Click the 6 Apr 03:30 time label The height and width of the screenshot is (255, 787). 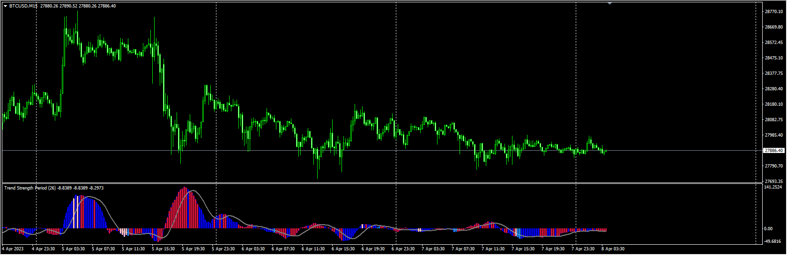click(253, 249)
